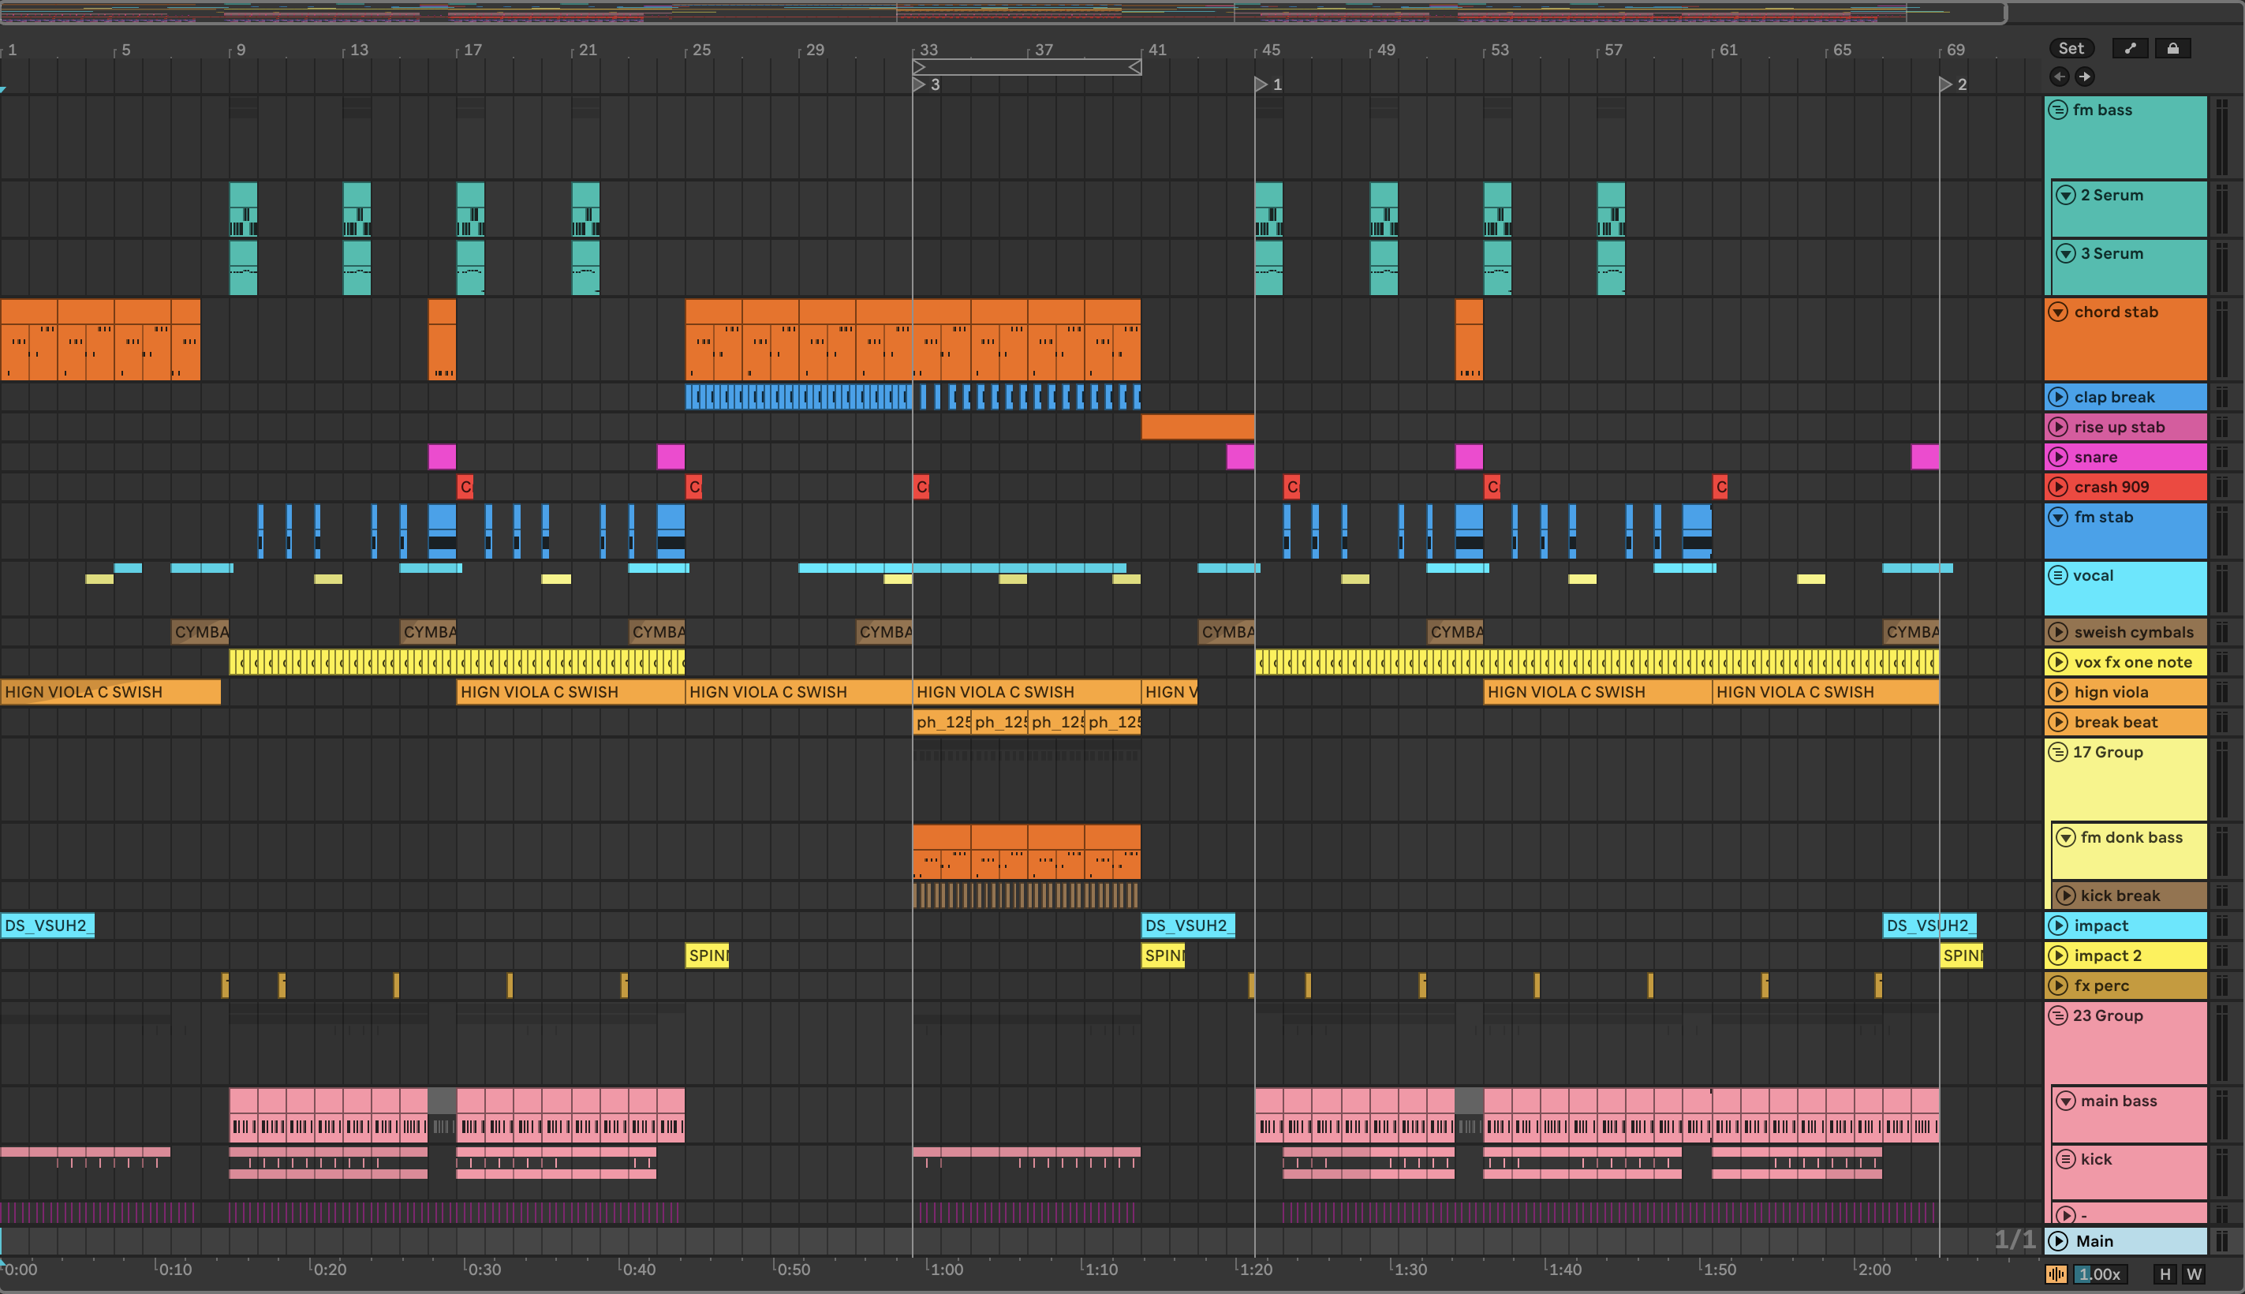
Task: Jump to previous locator arrow
Action: coord(2060,77)
